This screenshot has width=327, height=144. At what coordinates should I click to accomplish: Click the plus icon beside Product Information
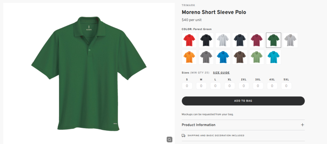coord(302,125)
